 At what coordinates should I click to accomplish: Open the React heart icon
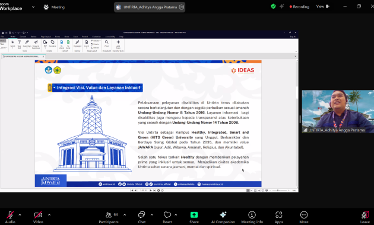167,217
